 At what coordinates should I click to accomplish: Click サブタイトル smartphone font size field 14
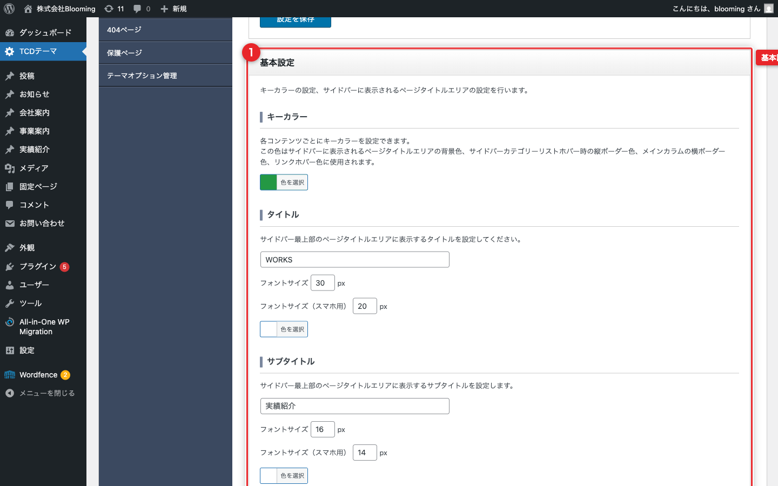pos(365,453)
